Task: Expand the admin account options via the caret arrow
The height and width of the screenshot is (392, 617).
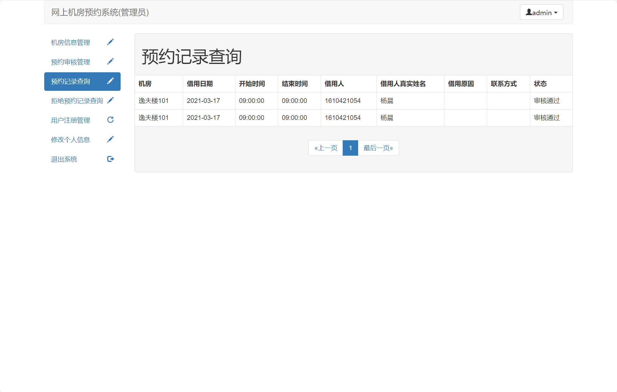Action: tap(556, 13)
